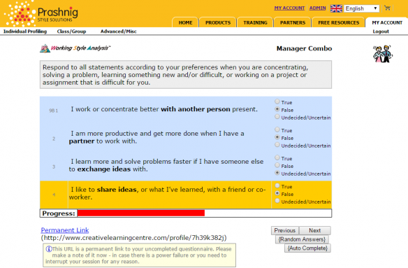The width and height of the screenshot is (408, 268).
Task: Click the 'with another person present' statement
Action: point(164,109)
